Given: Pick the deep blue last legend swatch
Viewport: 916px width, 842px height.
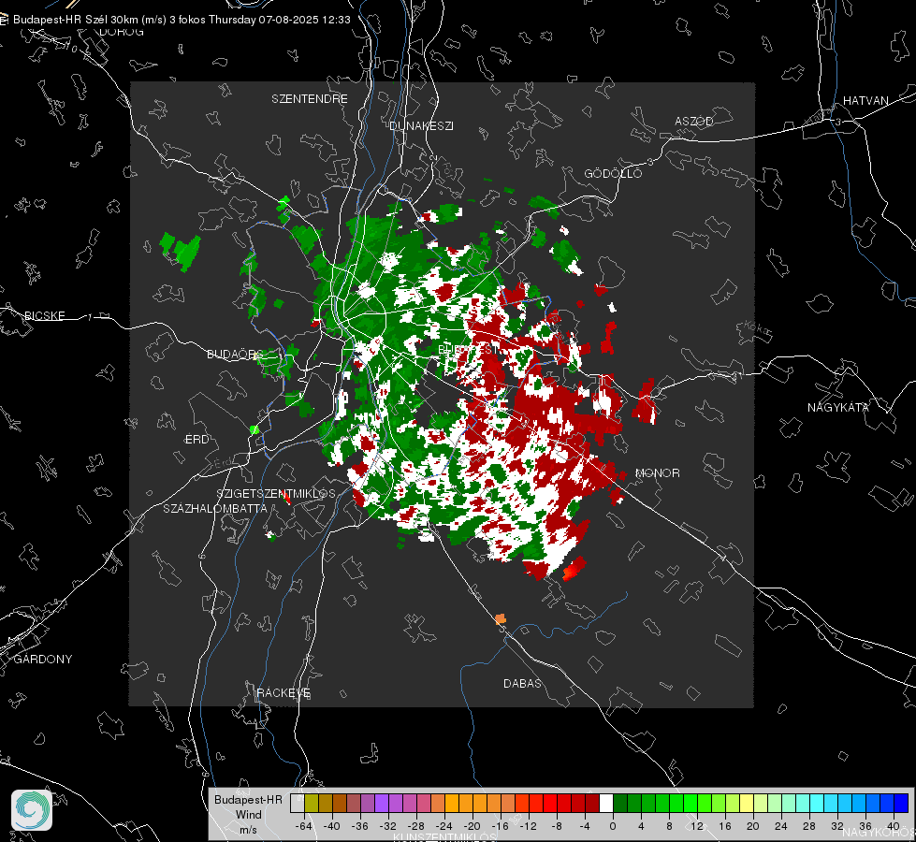Looking at the screenshot, I should tap(901, 803).
